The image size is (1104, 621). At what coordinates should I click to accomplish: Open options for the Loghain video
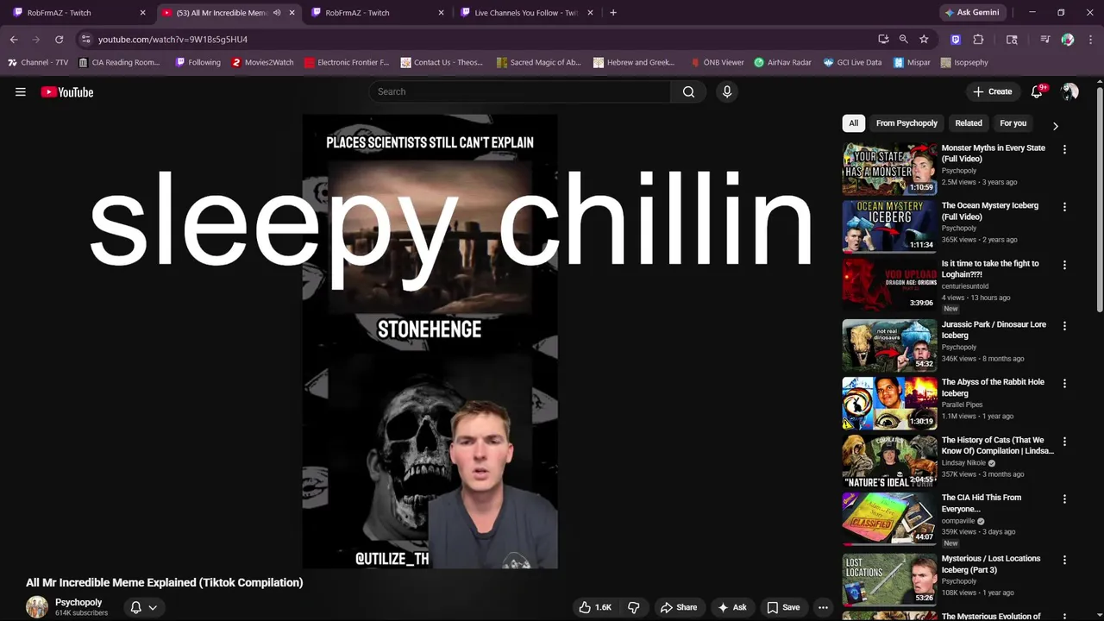[1064, 265]
